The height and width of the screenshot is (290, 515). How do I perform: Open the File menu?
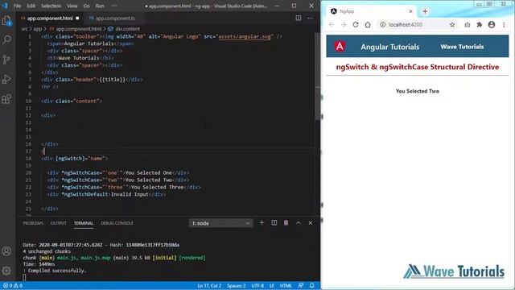(x=17, y=6)
